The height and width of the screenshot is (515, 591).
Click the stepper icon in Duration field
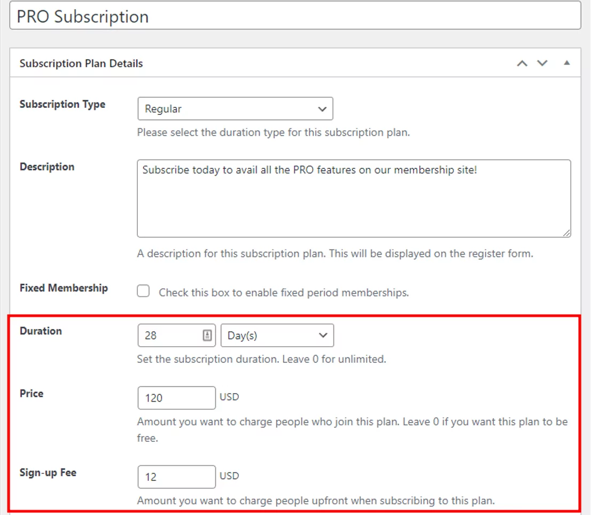click(x=207, y=335)
